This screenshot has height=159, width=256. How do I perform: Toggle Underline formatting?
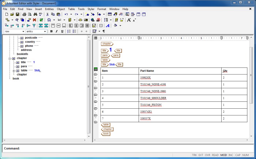coord(62,31)
